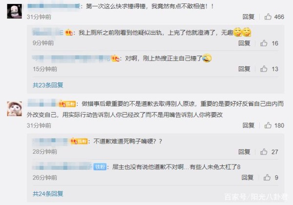Viewport: 293px width, 205px height.
Task: Like the comment with 180 likes
Action: coord(268,125)
